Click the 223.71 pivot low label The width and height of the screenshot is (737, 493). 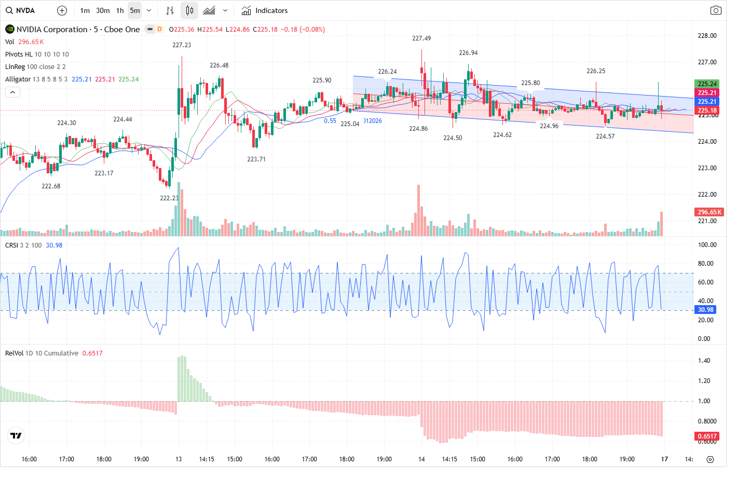click(x=256, y=159)
